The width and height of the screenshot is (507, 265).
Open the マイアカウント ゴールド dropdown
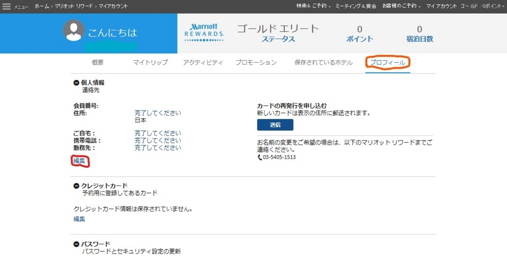tap(465, 6)
